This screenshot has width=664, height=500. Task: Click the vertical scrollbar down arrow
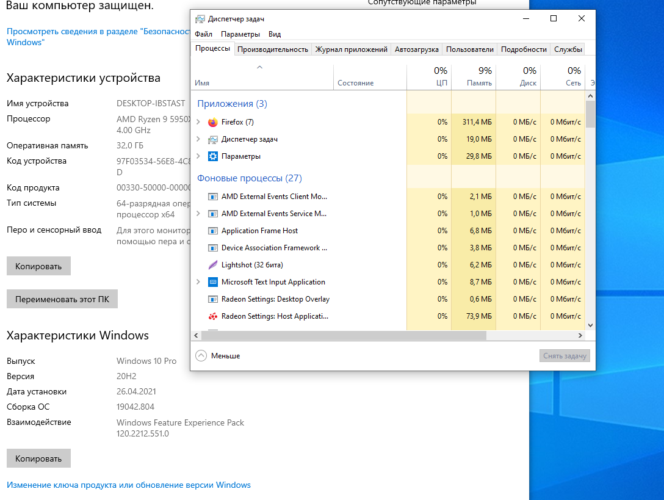click(590, 325)
